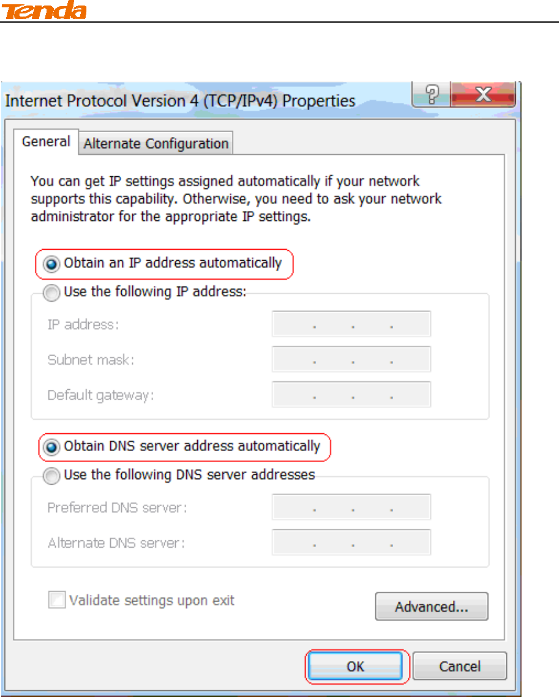The width and height of the screenshot is (559, 697).
Task: Open Advanced settings
Action: point(432,606)
